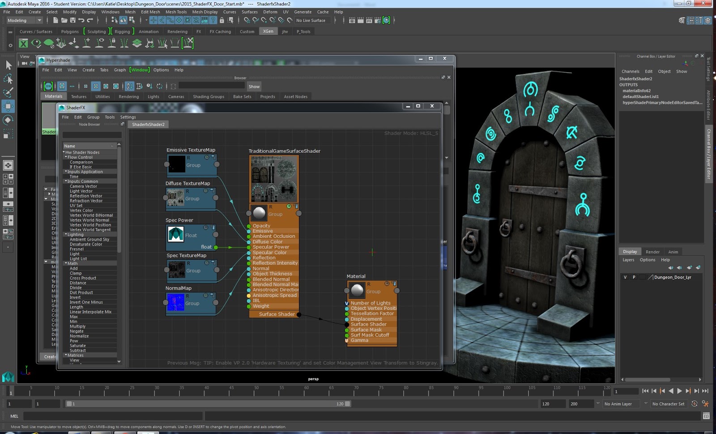Click No Character Set at bottom right
Viewport: 716px width, 434px height.
coord(669,404)
